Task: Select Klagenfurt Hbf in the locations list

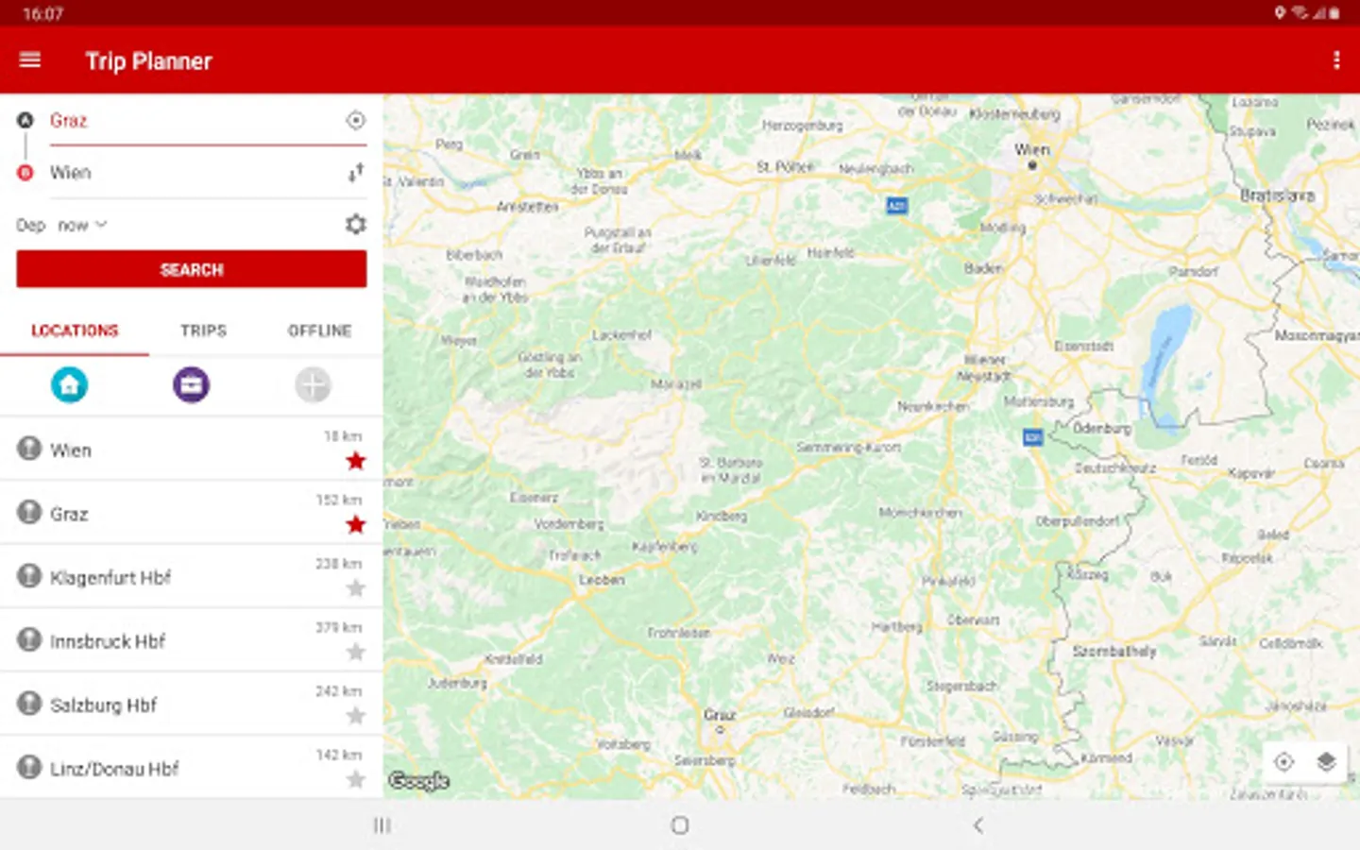Action: 191,576
